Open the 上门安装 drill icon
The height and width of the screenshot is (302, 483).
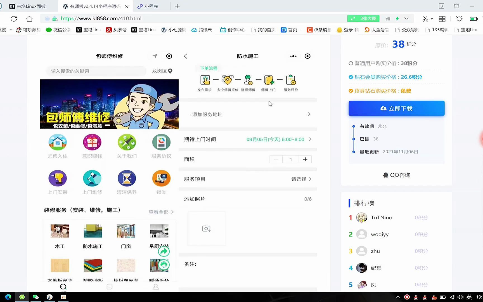(x=58, y=178)
